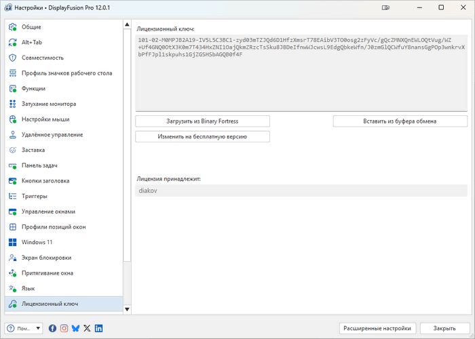The width and height of the screenshot is (475, 339).
Task: Open the Windows 11 settings section
Action: click(x=37, y=242)
